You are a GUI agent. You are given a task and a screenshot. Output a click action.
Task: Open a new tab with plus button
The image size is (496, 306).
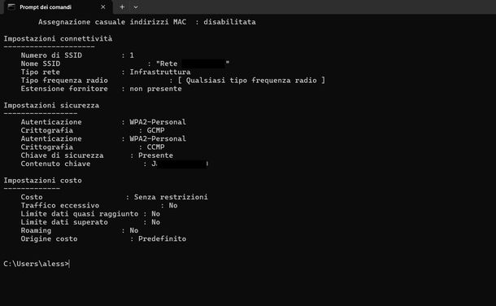[122, 7]
